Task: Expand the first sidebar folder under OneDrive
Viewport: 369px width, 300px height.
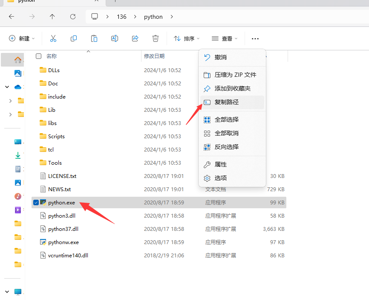Action: 10,101
